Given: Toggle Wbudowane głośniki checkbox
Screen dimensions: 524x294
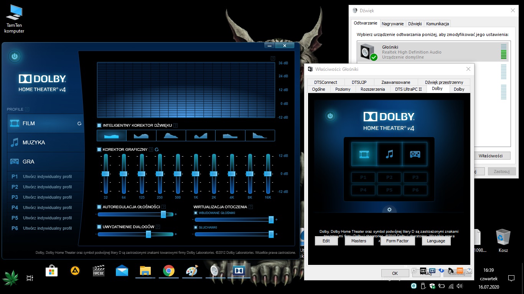Looking at the screenshot, I should [x=196, y=213].
